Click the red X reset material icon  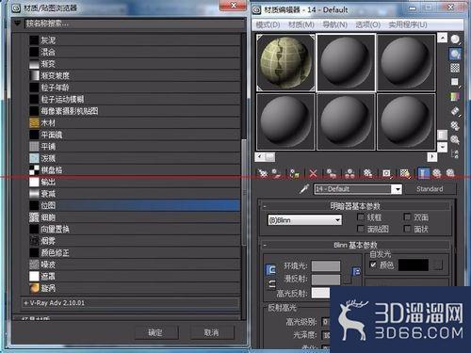pyautogui.click(x=313, y=173)
